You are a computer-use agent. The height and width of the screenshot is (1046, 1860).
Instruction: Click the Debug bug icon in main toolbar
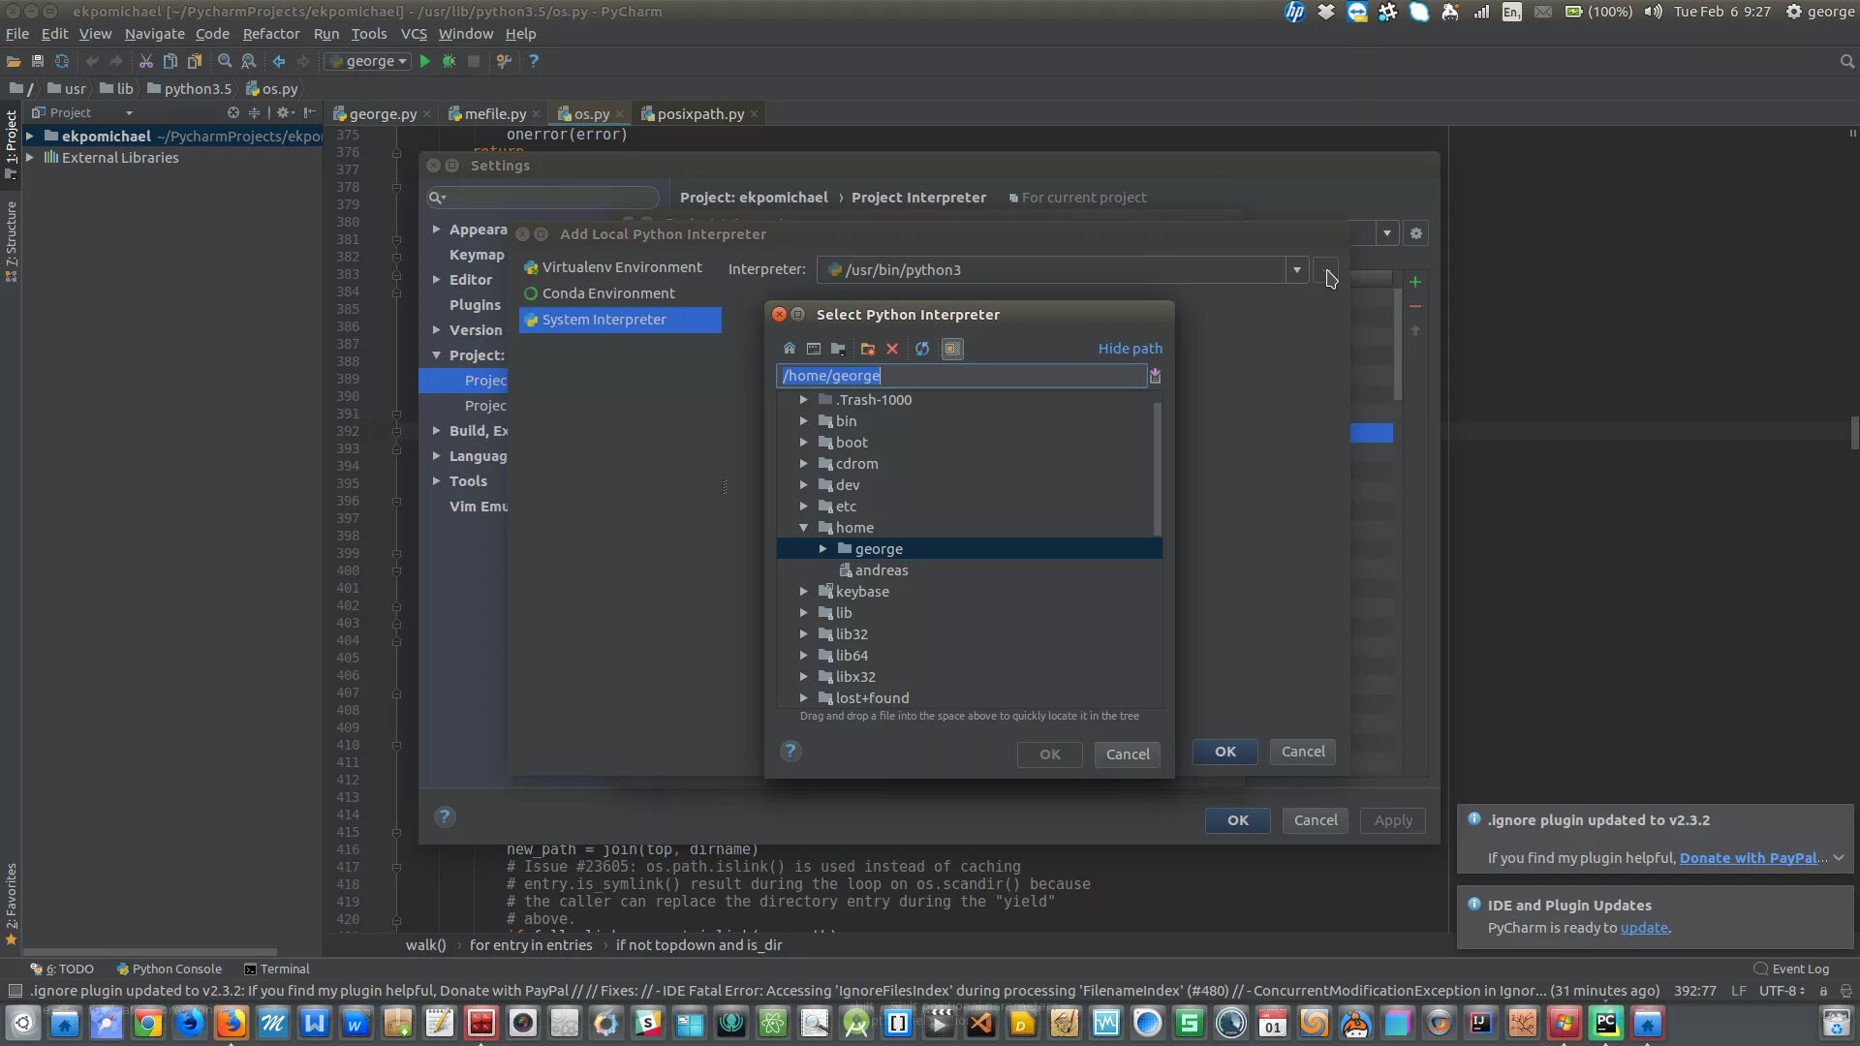coord(449,61)
